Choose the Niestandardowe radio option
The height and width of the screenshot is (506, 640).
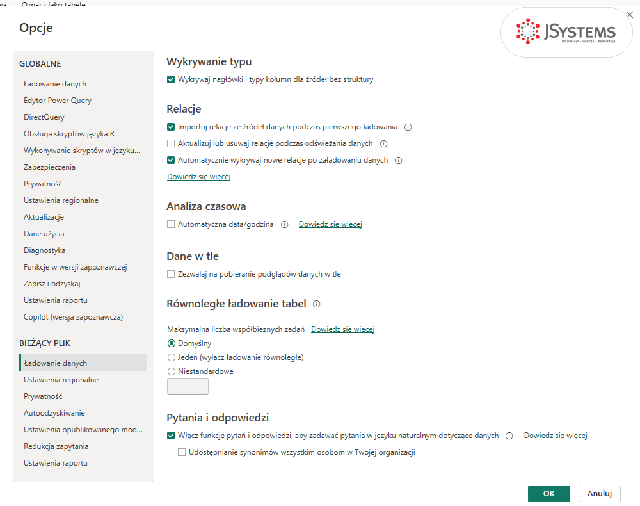tap(172, 371)
